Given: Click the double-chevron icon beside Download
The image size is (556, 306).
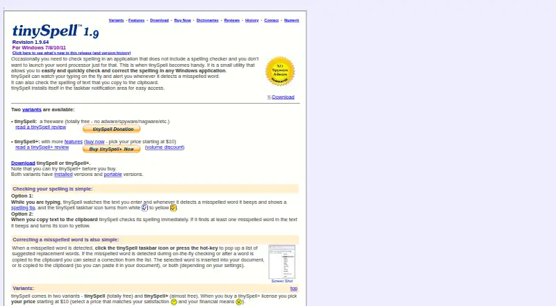Looking at the screenshot, I should click(269, 97).
